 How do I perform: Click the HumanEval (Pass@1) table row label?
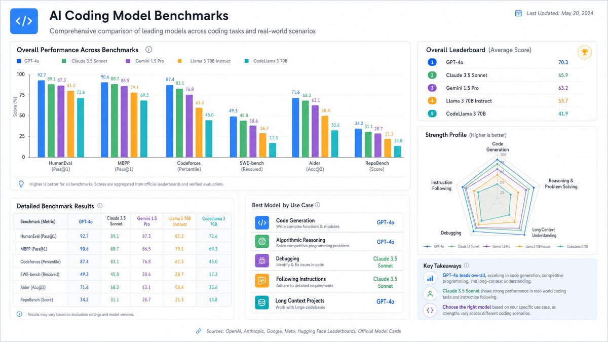38,236
